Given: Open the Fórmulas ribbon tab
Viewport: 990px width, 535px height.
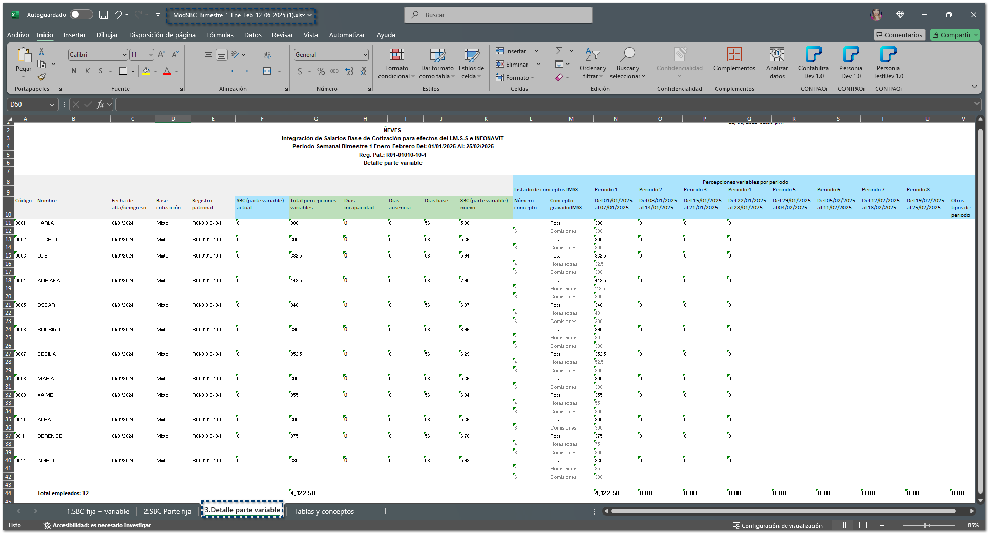Looking at the screenshot, I should point(220,35).
